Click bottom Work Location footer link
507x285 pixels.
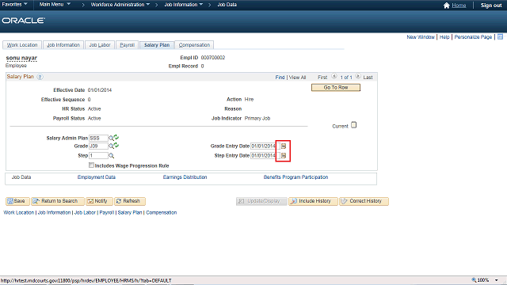tap(19, 213)
